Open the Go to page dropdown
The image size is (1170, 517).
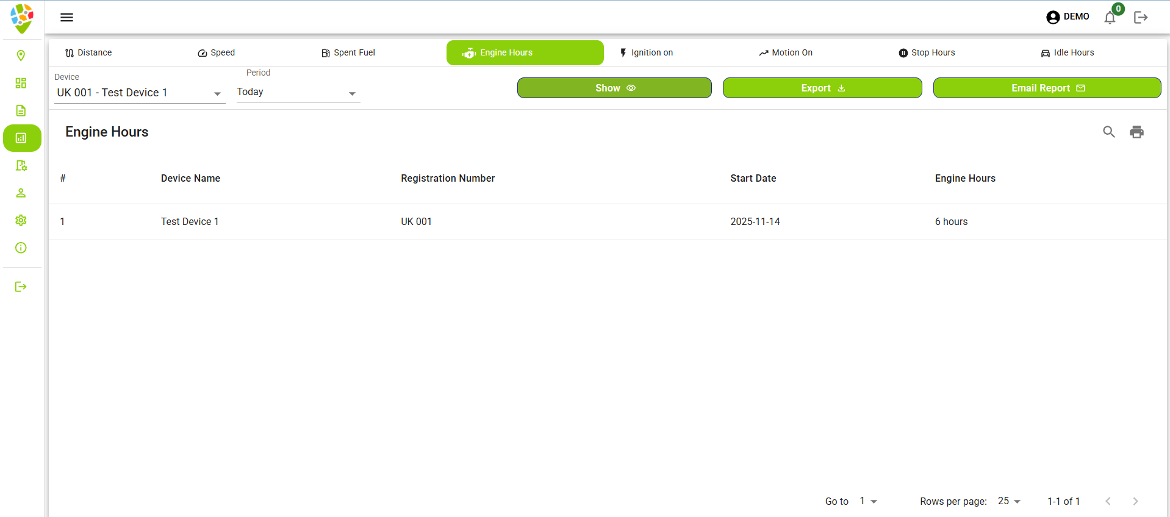tap(868, 501)
